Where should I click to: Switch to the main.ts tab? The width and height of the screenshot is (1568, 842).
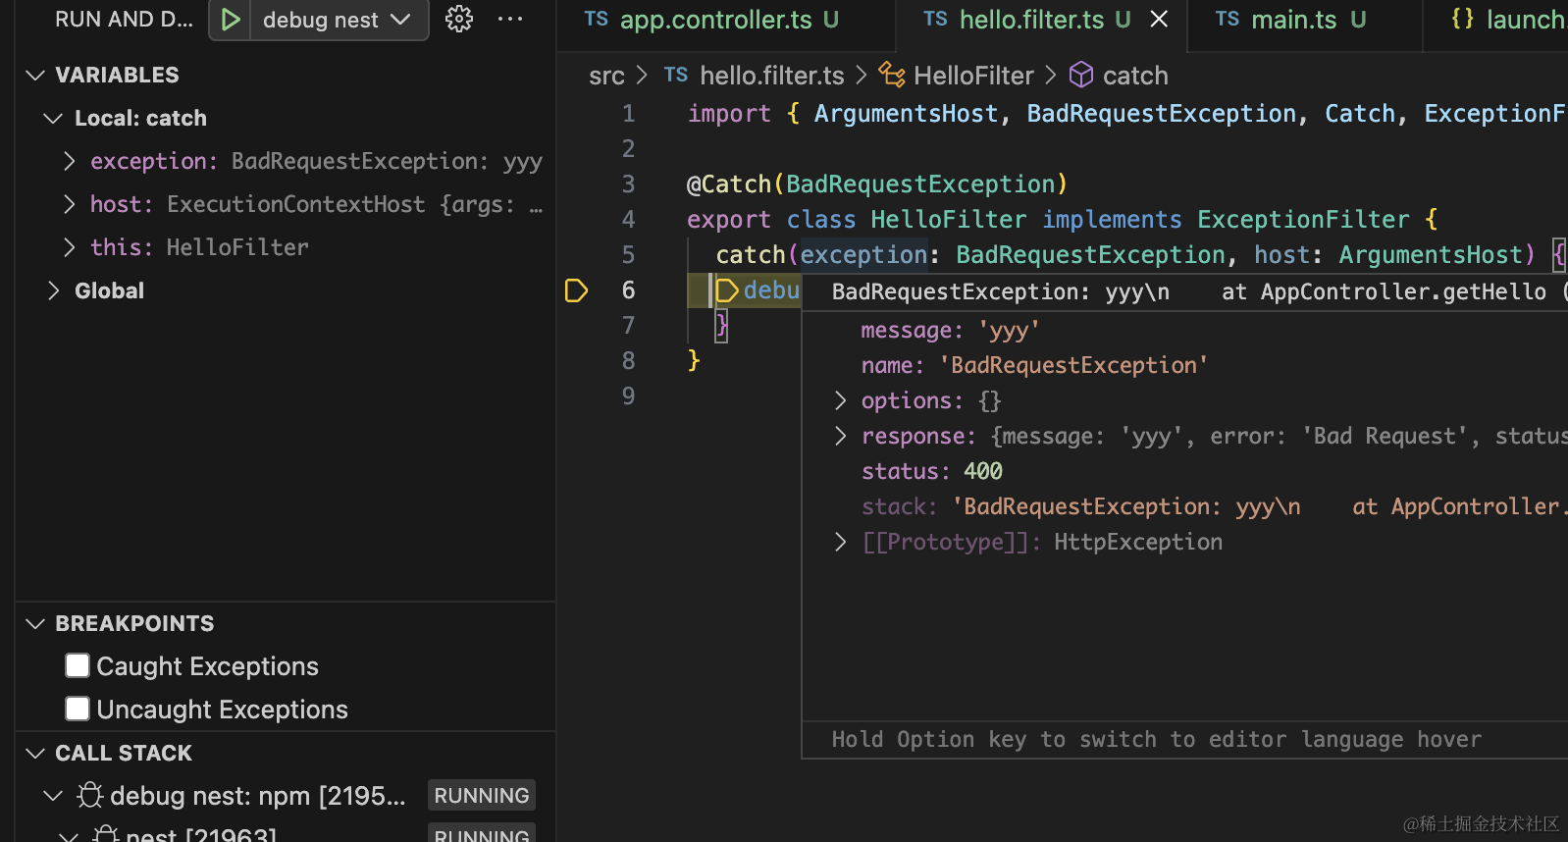pos(1293,20)
